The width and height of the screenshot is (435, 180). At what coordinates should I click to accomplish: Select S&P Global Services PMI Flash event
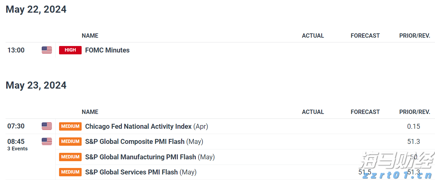131,172
